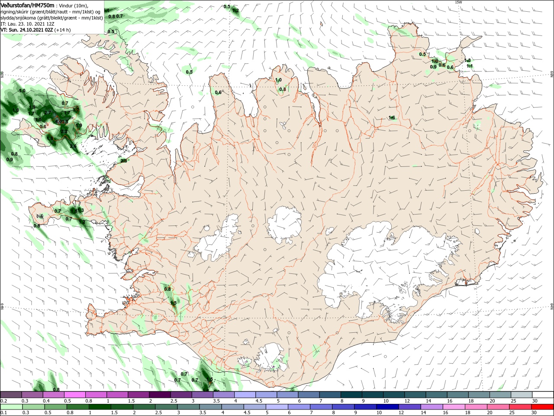Click the 4.5 label in the top legend row
This screenshot has width=554, height=416.
(x=259, y=401)
